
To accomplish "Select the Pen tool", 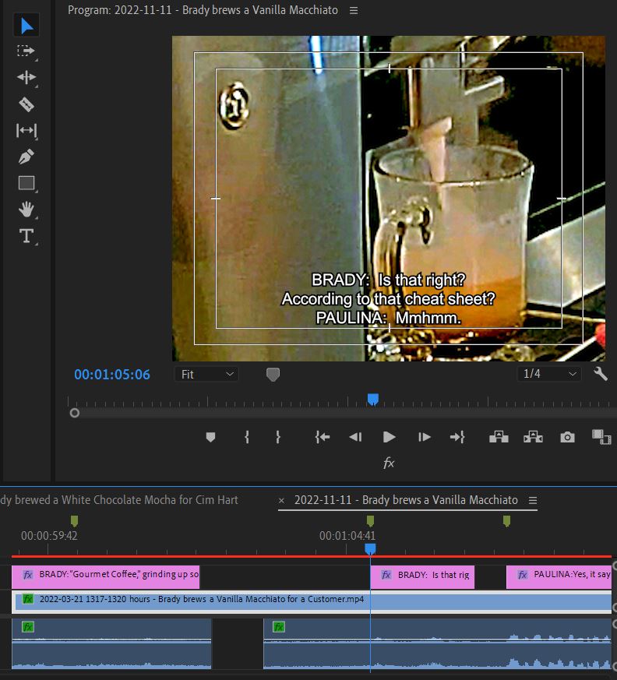I will pos(26,157).
